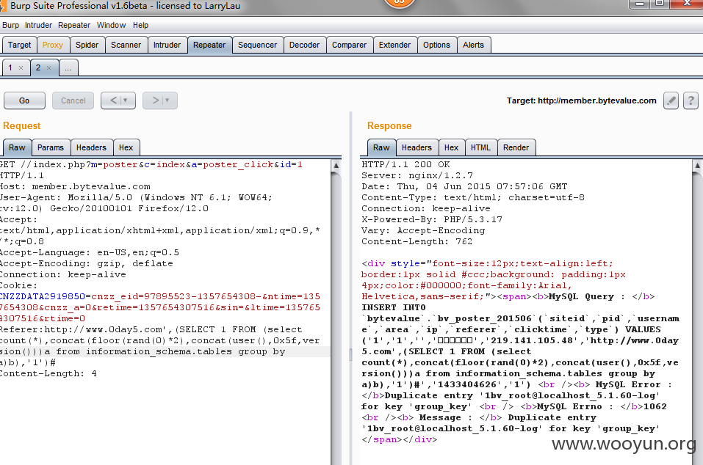Image resolution: width=703 pixels, height=465 pixels.
Task: Switch to the Scanner tab
Action: [126, 45]
